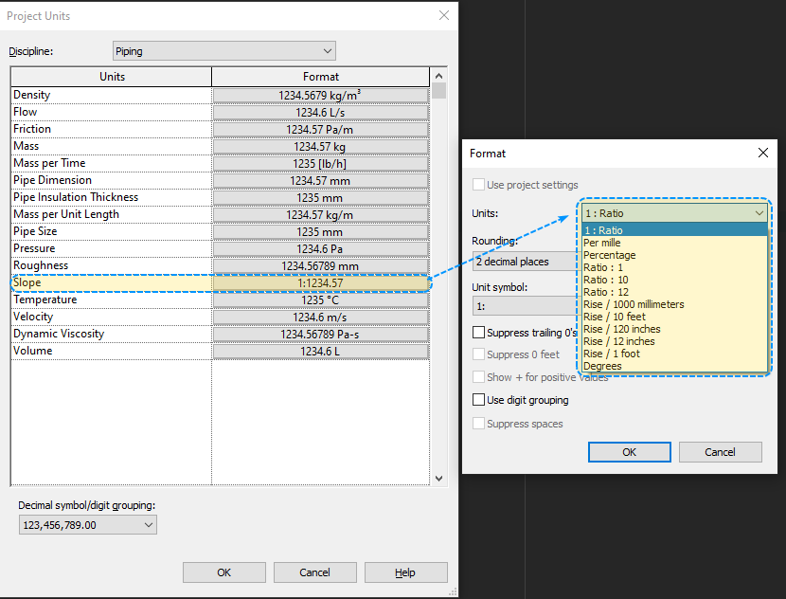This screenshot has height=599, width=786.
Task: Enable Suppress trailing 0's checkbox
Action: click(479, 333)
